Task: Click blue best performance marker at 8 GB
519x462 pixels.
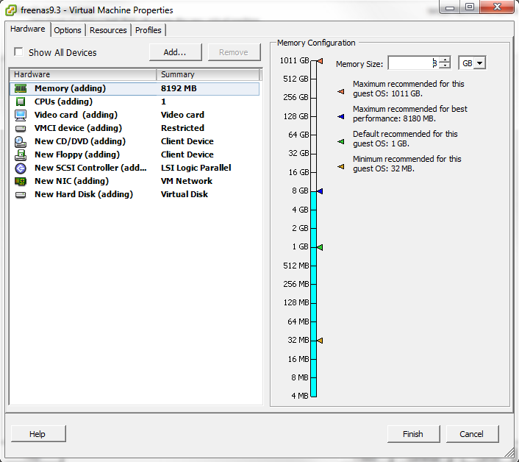Action: (x=320, y=191)
